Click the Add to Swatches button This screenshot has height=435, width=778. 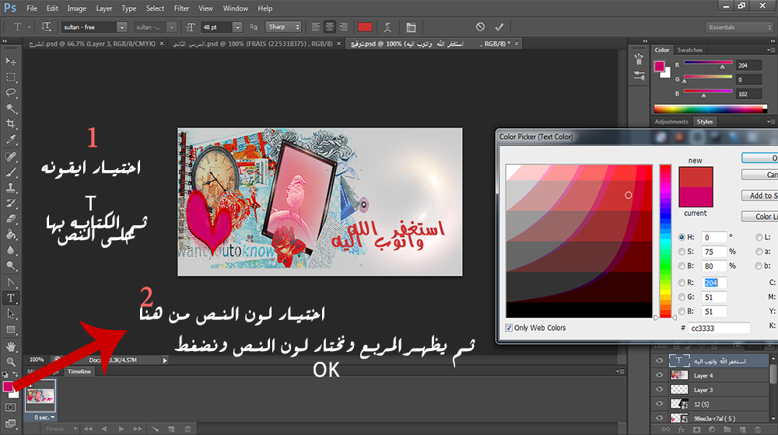click(x=760, y=196)
